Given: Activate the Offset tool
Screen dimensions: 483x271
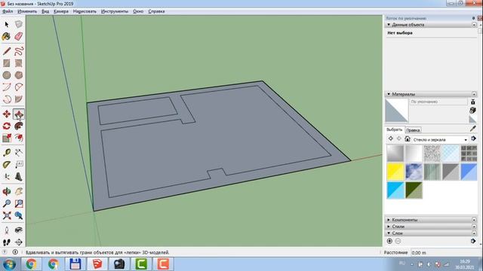Looking at the screenshot, I should coord(18,138).
